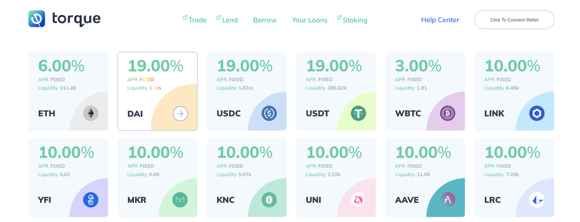580x222 pixels.
Task: Click the Torque logo icon
Action: pos(37,19)
